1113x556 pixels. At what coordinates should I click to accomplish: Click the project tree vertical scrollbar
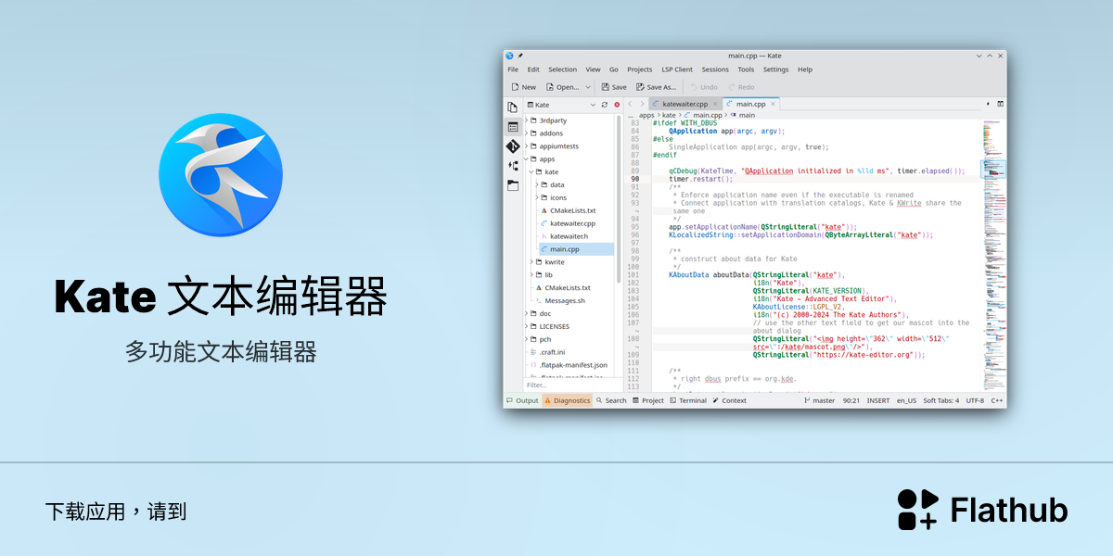[x=619, y=198]
